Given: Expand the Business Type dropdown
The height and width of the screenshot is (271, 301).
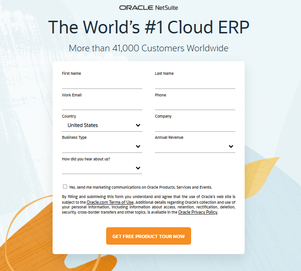Looking at the screenshot, I should [102, 147].
